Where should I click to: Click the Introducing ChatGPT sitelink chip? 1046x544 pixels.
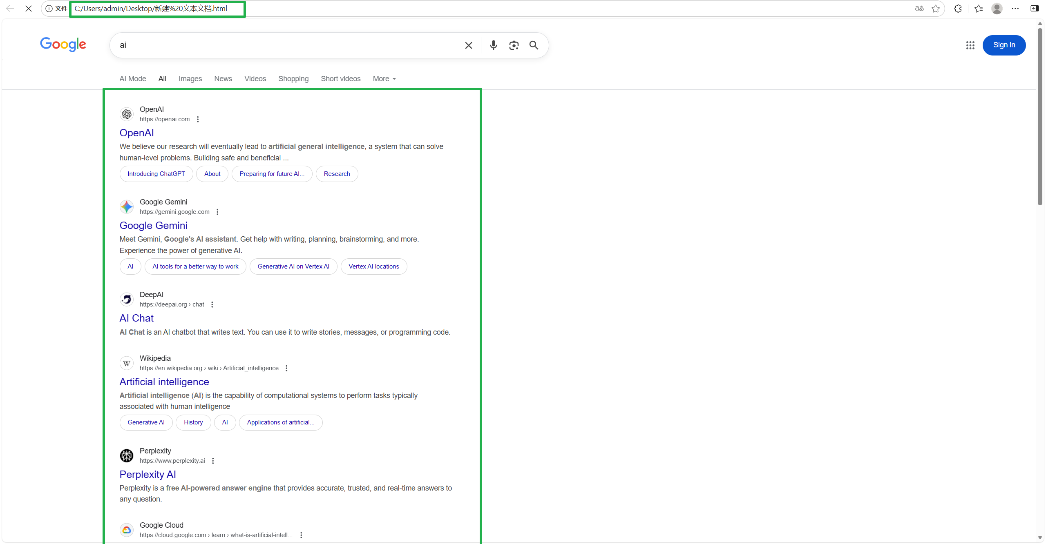(x=156, y=174)
